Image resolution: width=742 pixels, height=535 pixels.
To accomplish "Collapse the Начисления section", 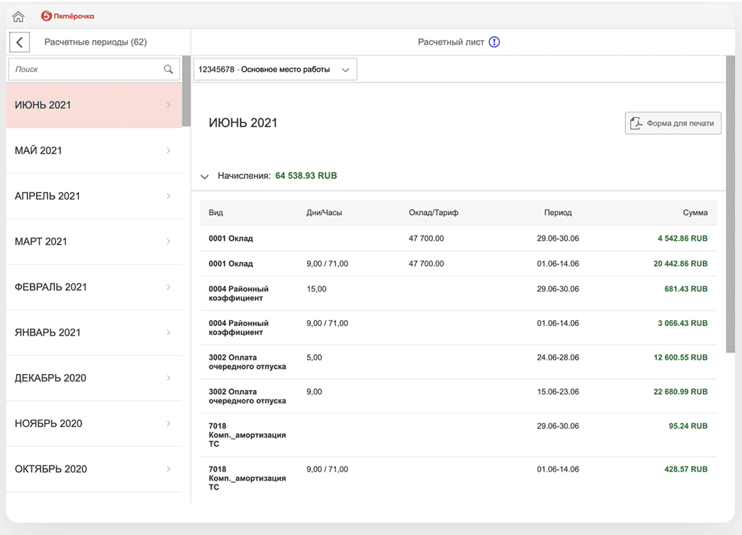I will [x=205, y=176].
